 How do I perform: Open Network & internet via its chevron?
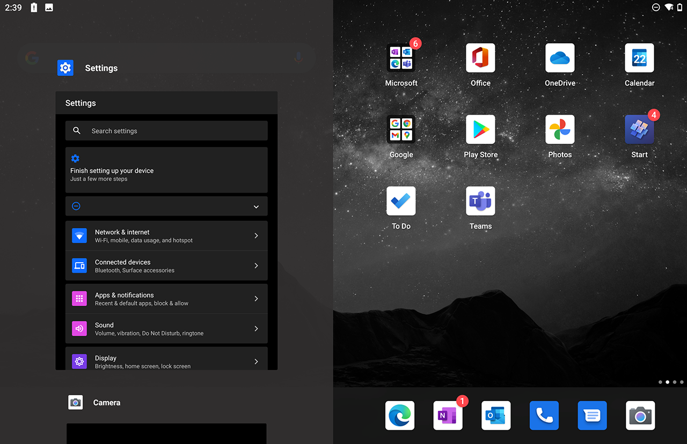[256, 236]
